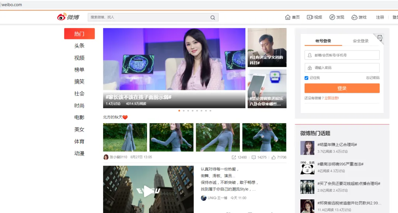
Task: Click the like thumbs-up icon showing 71706
Action: (x=273, y=157)
